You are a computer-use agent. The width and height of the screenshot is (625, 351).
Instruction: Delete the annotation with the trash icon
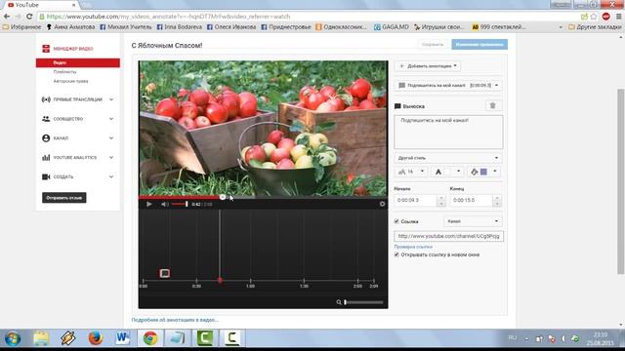492,105
